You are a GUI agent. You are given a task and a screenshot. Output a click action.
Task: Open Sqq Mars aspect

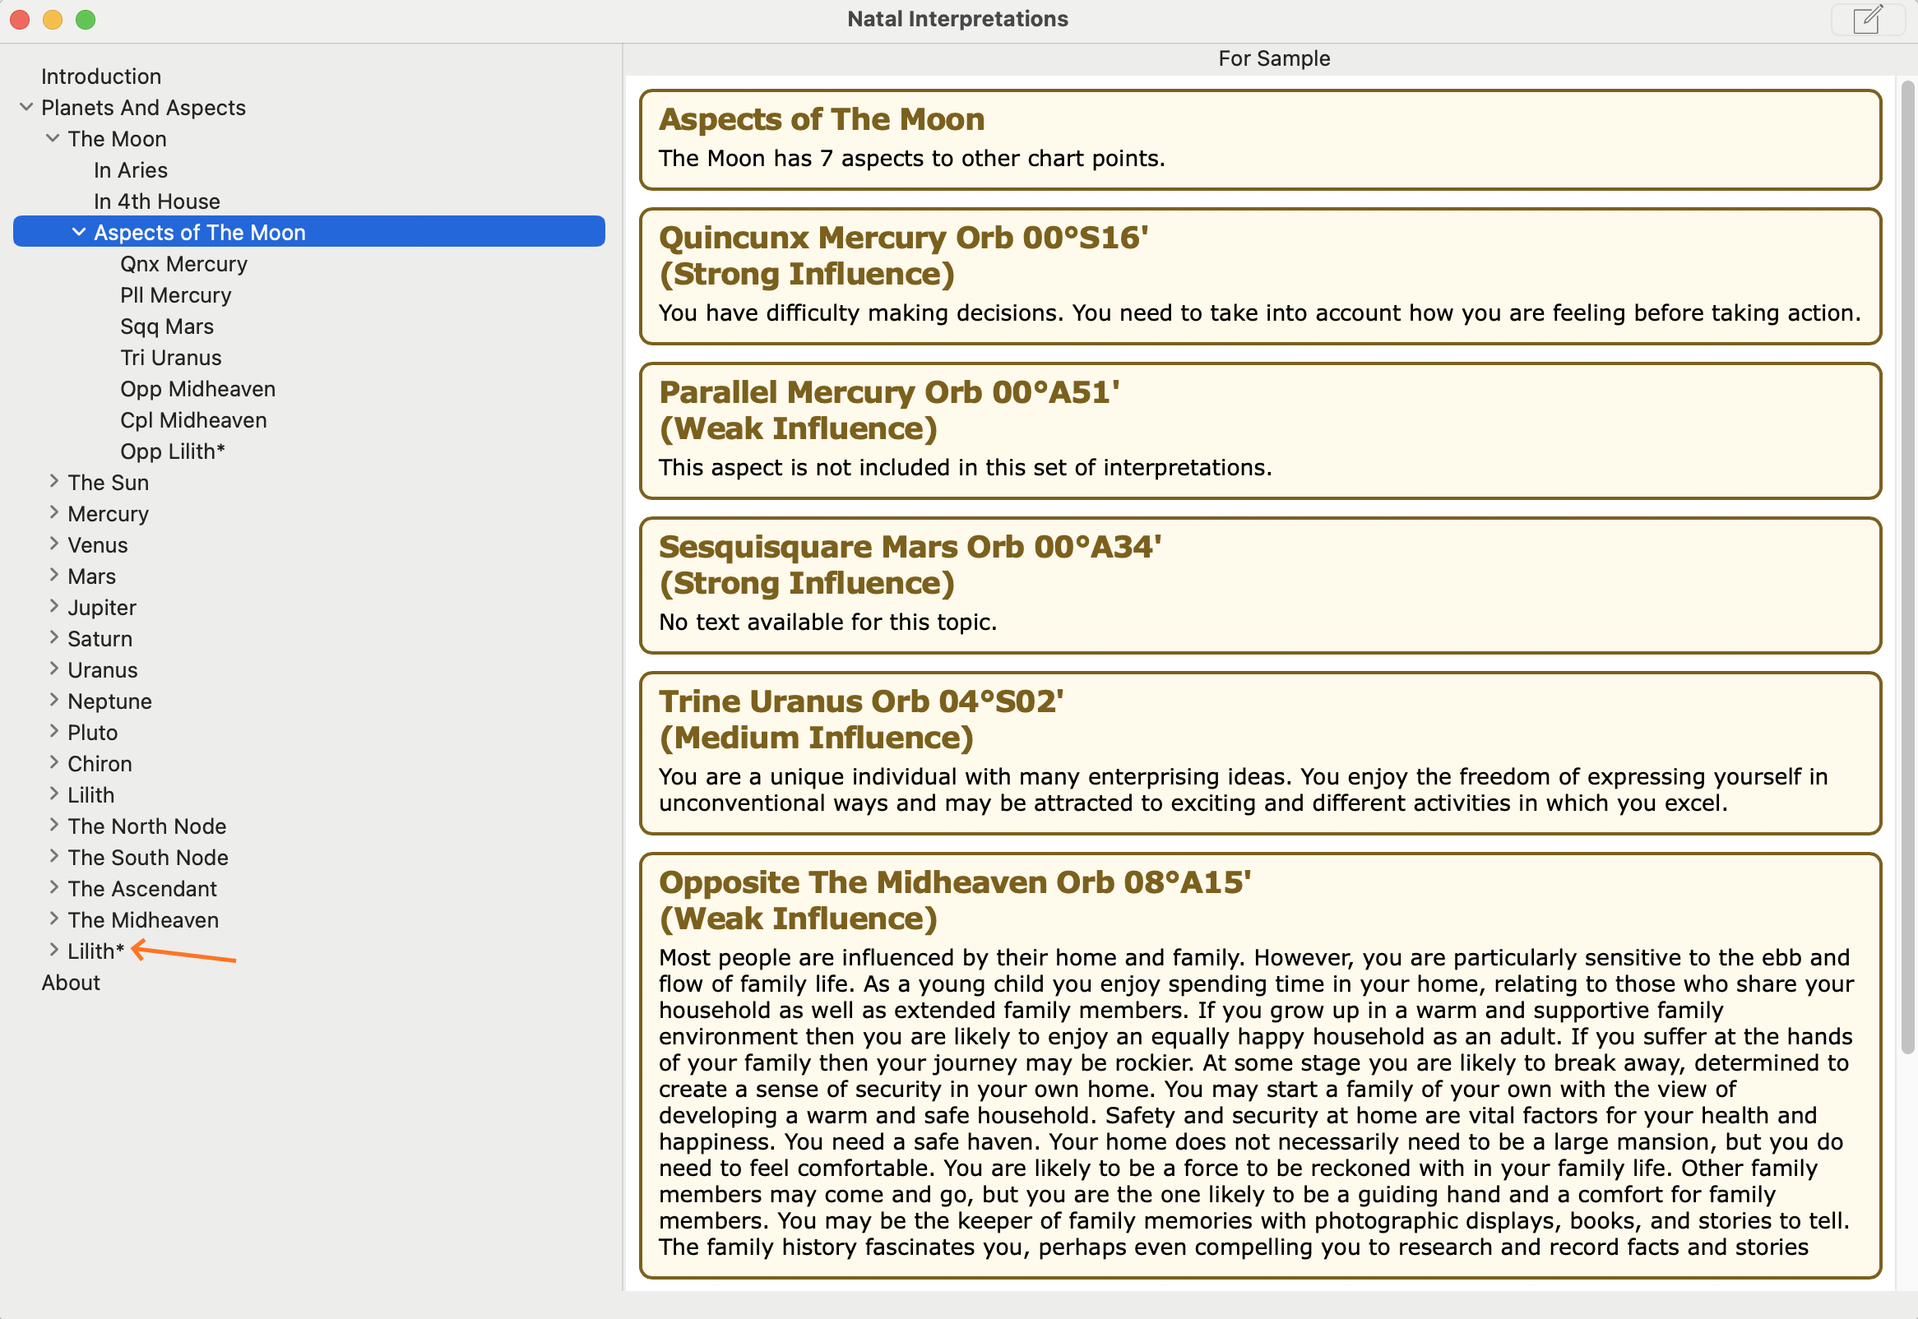pos(167,326)
